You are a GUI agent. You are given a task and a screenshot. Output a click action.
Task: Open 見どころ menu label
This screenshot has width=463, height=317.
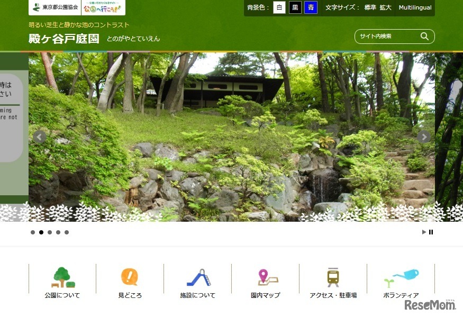pos(130,295)
